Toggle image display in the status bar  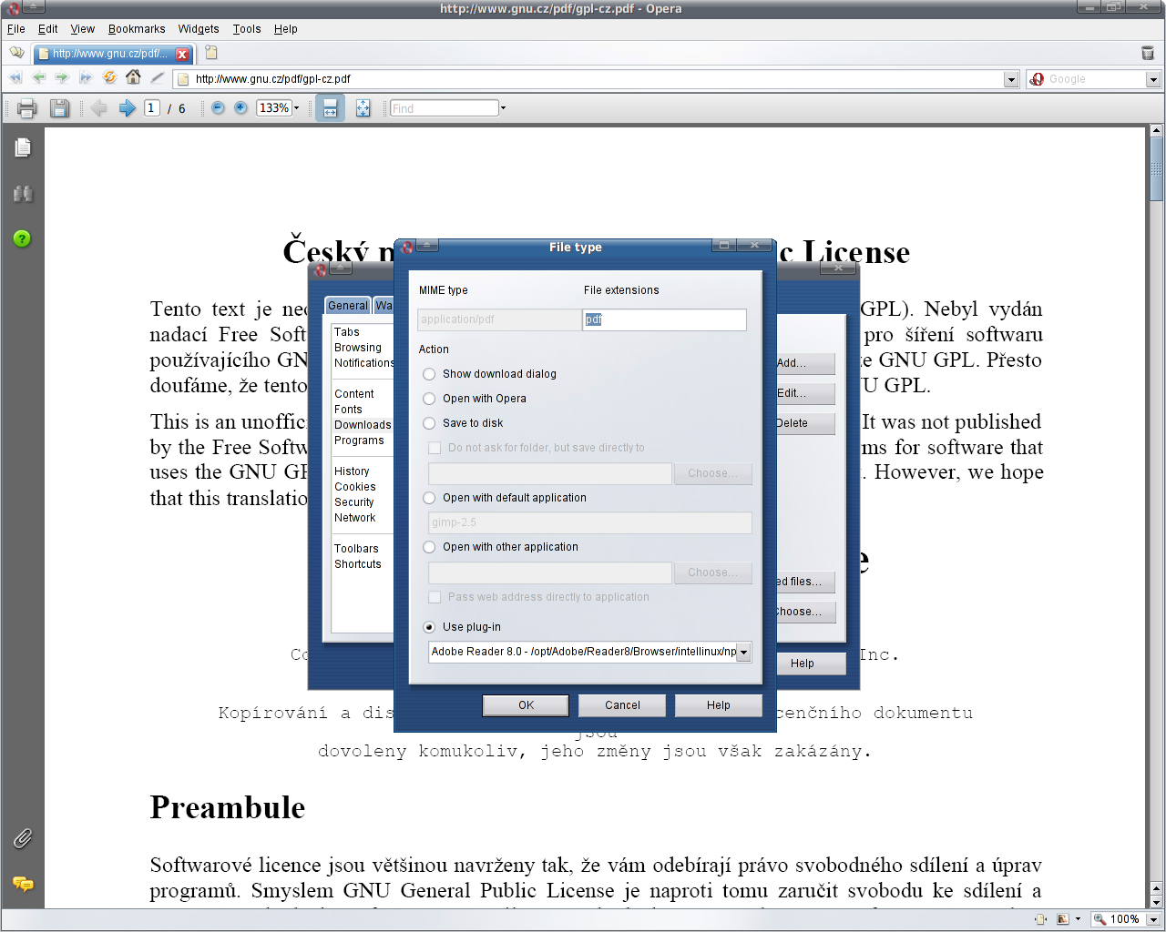pyautogui.click(x=1062, y=919)
